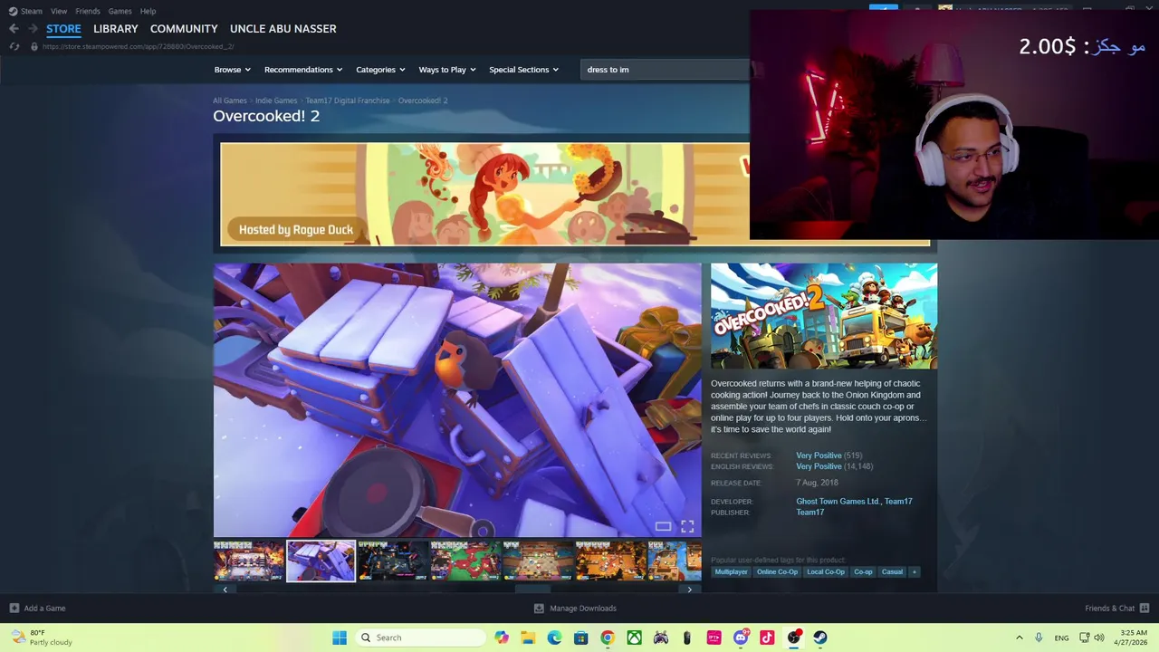Open File Explorer from the taskbar
This screenshot has height=652, width=1159.
click(528, 638)
